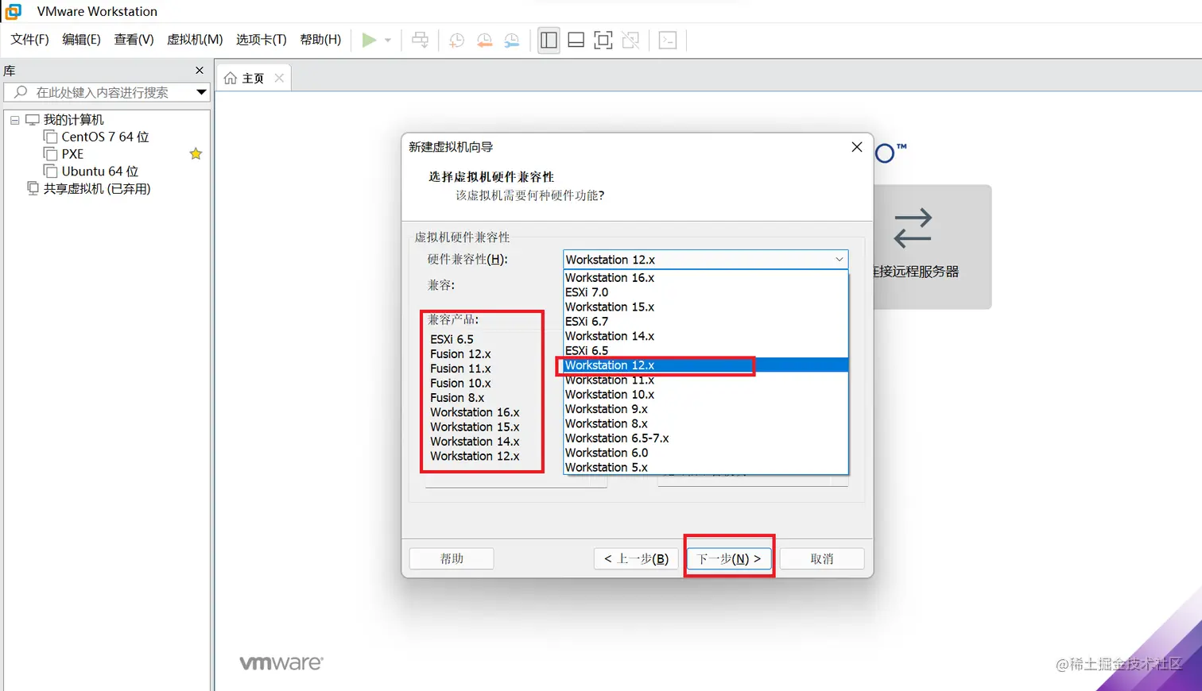Click the revert to snapshot toolbar icon
Viewport: 1202px width, 691px height.
tap(484, 41)
